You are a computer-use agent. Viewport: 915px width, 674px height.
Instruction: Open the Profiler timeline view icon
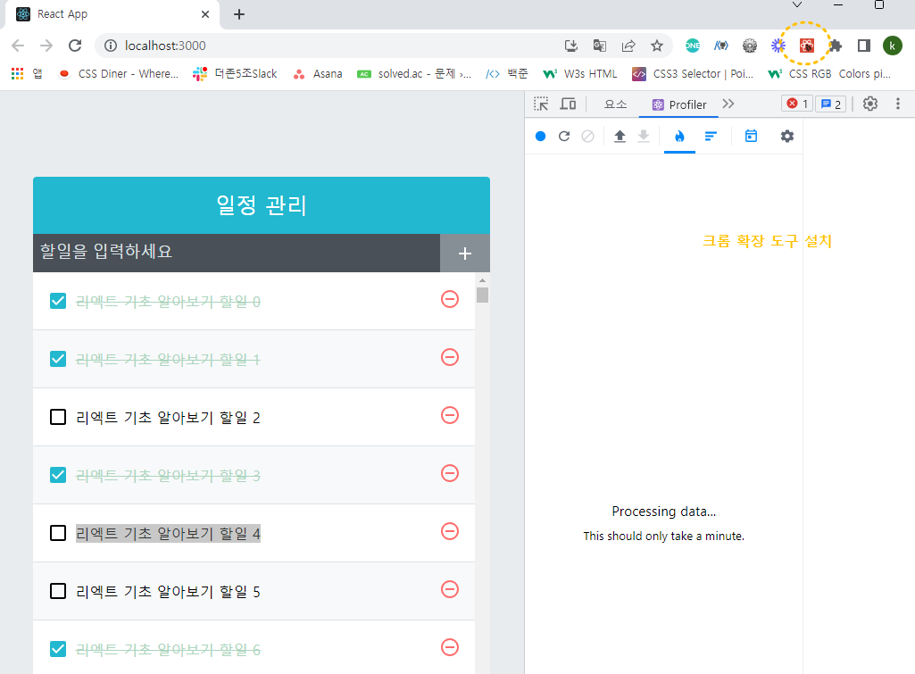tap(751, 136)
